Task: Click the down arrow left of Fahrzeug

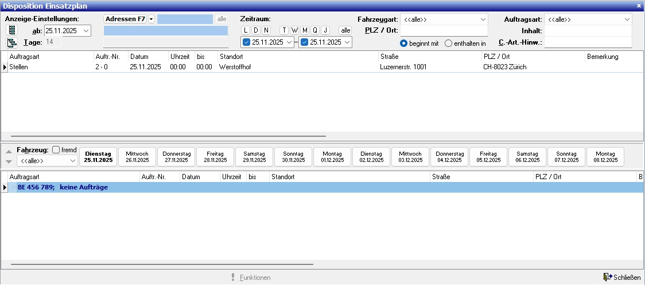Action: pos(8,161)
